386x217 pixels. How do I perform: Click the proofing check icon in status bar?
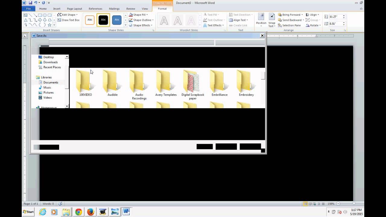point(60,204)
